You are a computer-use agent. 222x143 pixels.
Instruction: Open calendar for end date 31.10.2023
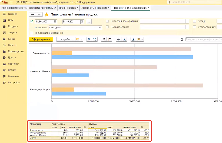[x=82, y=22]
